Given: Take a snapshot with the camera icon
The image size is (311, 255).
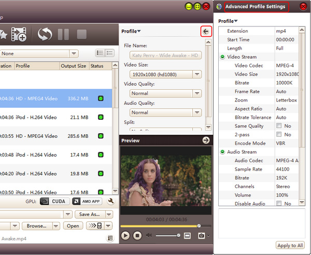Looking at the screenshot, I should coord(201,236).
